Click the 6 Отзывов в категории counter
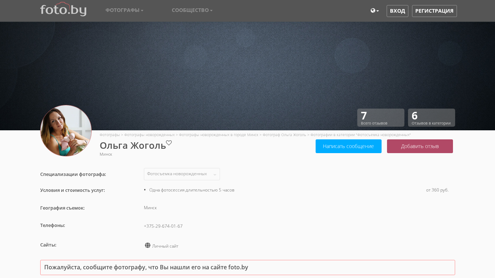 coord(432,118)
